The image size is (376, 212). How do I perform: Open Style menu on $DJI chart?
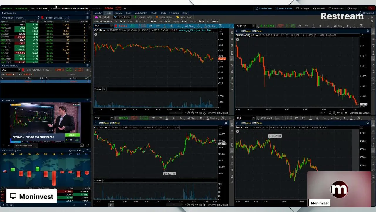335,118
